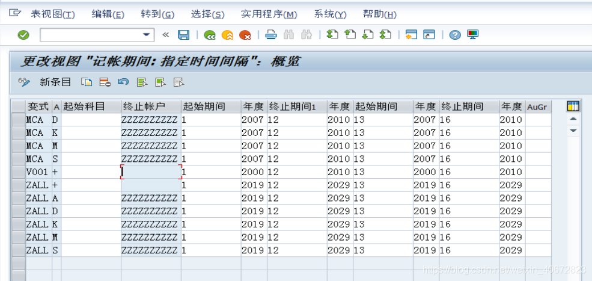Go to Last Page icon

(x=385, y=35)
